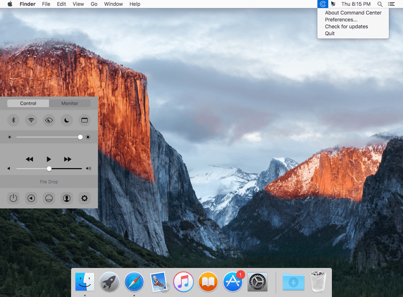Click the half-filled circle icon

tap(49, 198)
